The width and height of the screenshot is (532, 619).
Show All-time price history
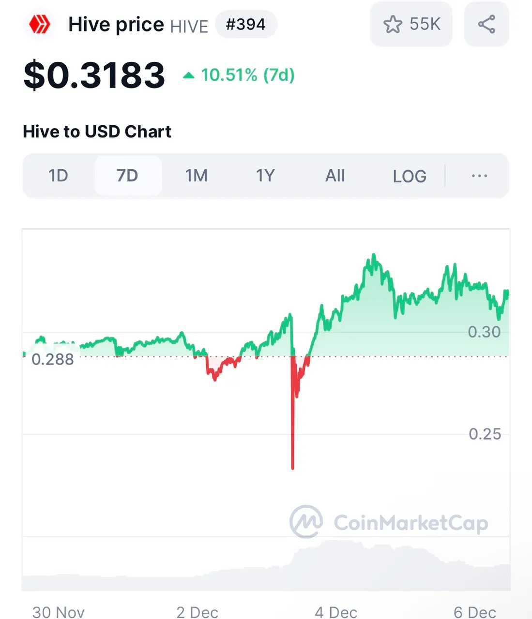(335, 176)
